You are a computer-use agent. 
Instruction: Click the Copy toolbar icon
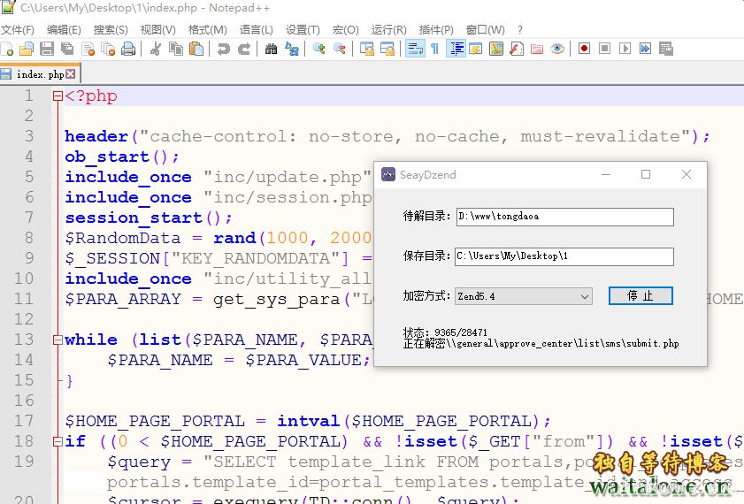tap(176, 49)
